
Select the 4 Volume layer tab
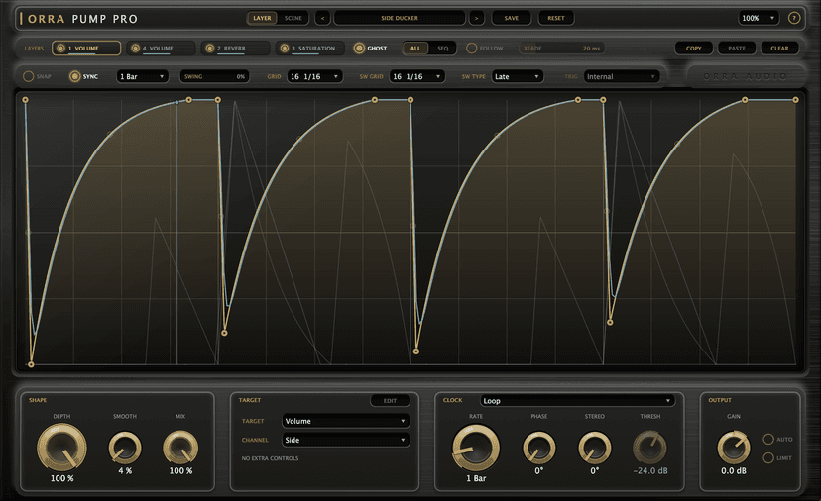pos(161,49)
